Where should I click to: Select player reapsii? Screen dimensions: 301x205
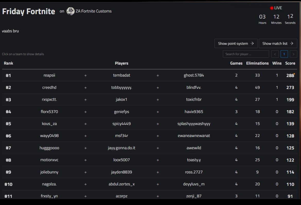tap(49, 75)
